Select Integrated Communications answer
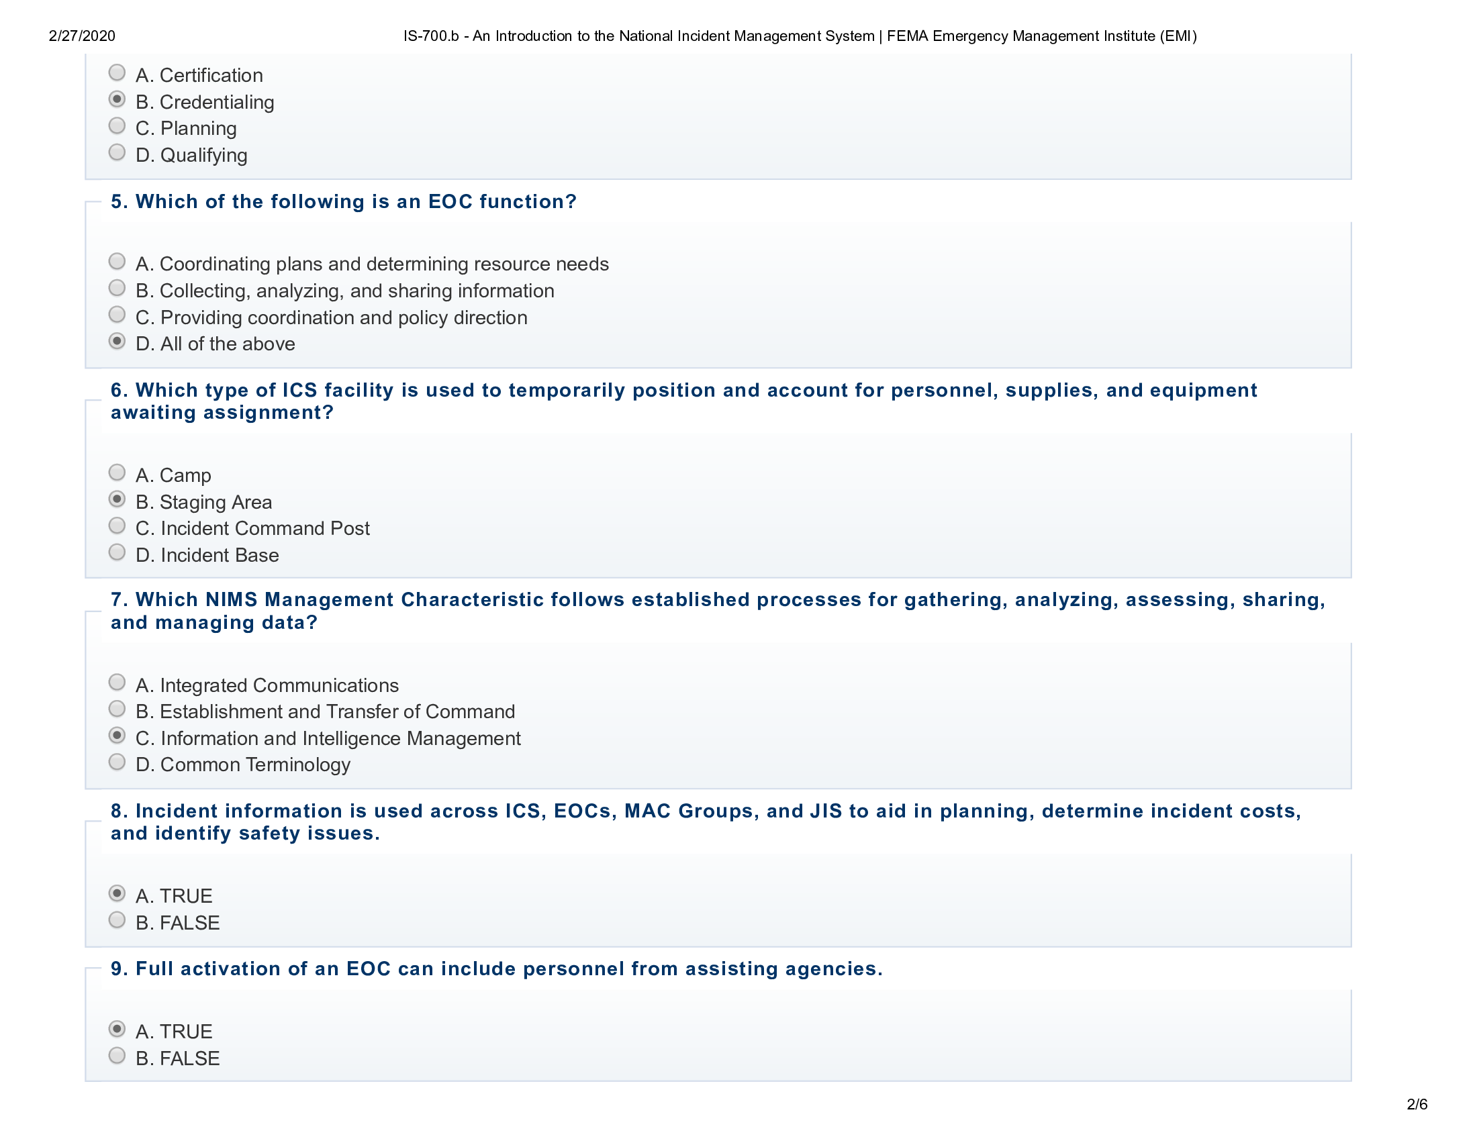1477x1141 pixels. pos(117,682)
